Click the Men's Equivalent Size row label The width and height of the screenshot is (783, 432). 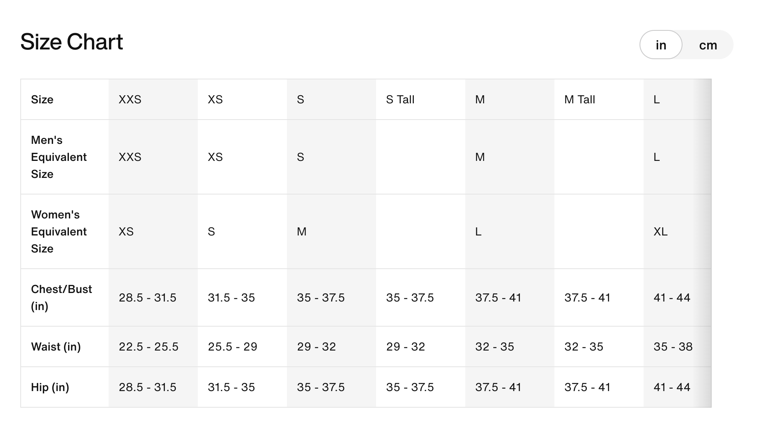tap(59, 157)
